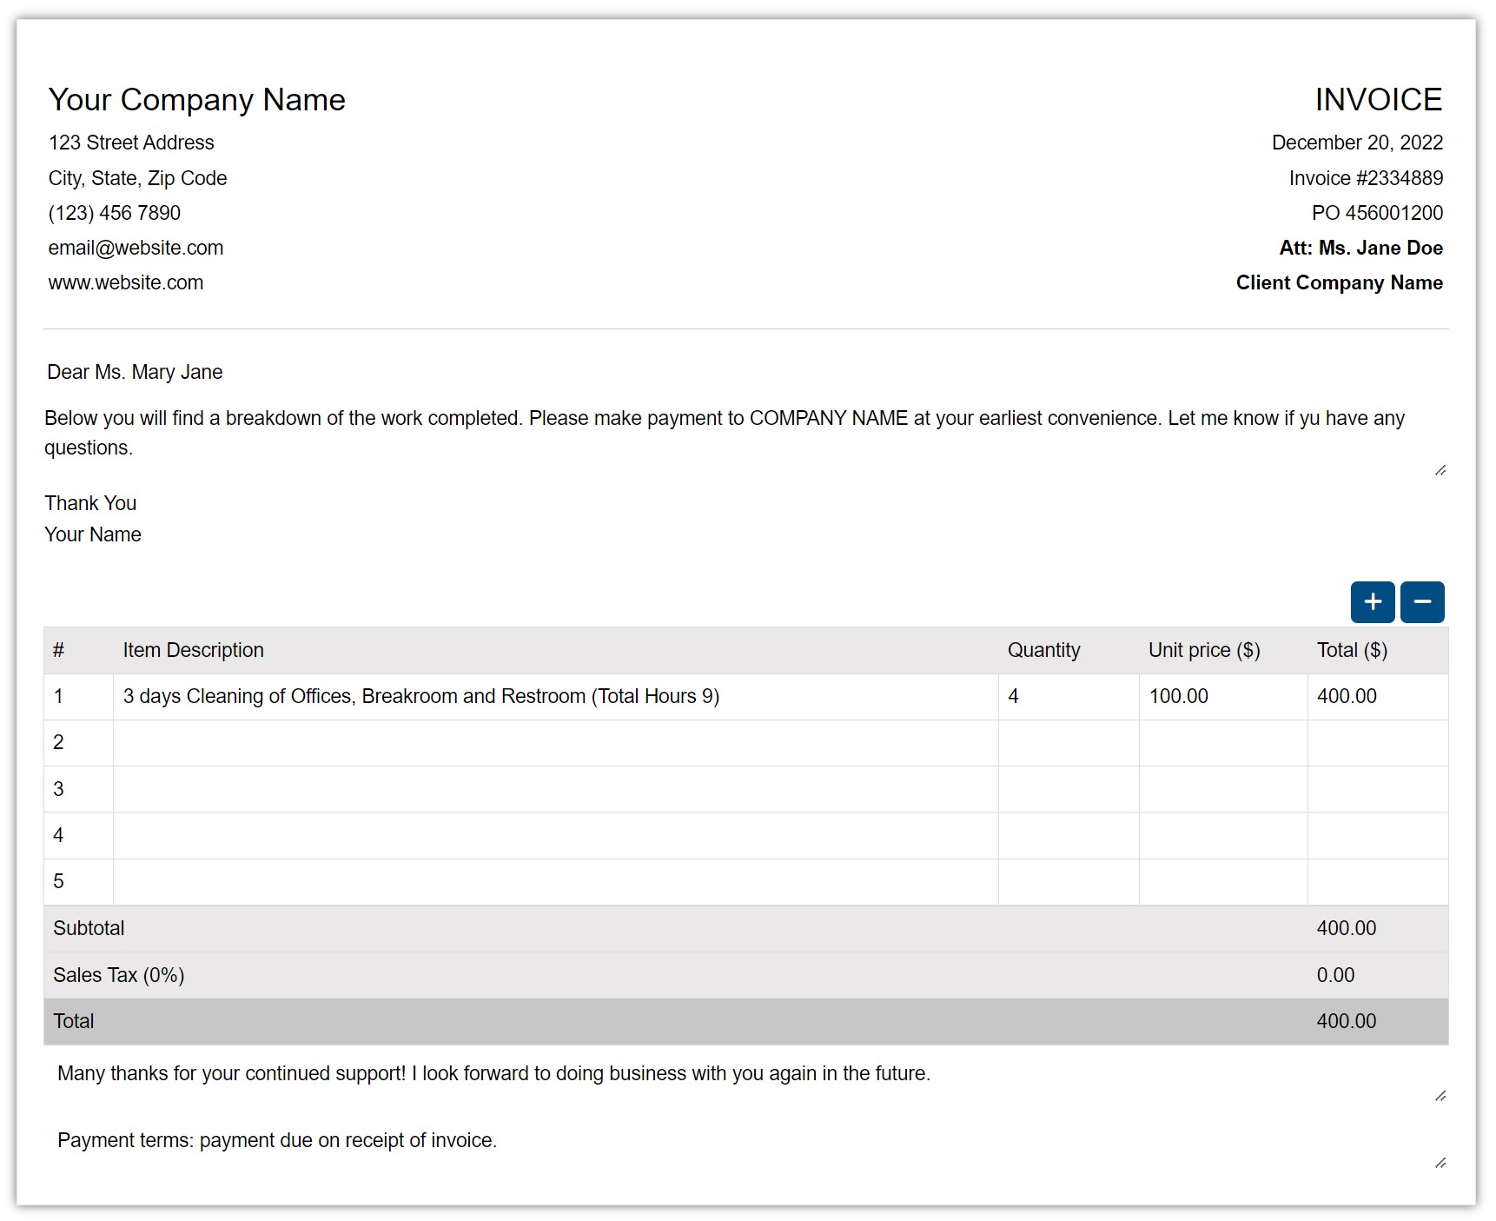
Task: Click the Sales Tax (0%) label
Action: (x=118, y=974)
